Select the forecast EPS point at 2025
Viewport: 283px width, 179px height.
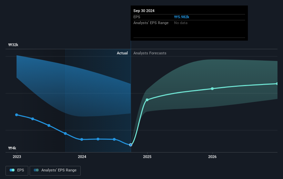coord(147,100)
